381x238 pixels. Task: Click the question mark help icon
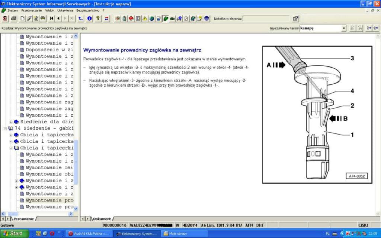pos(98,19)
